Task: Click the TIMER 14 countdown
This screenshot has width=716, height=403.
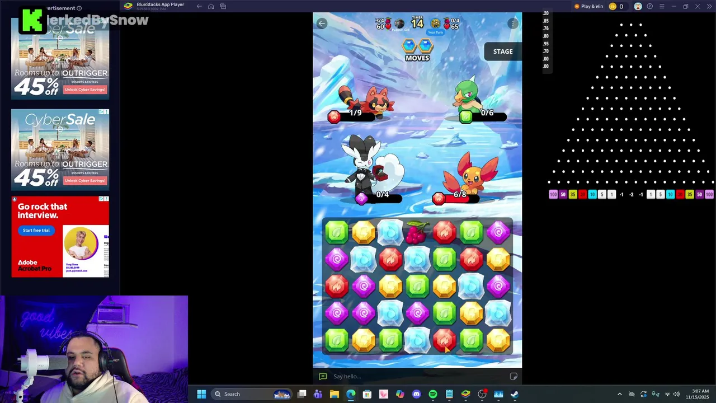Action: (x=417, y=22)
